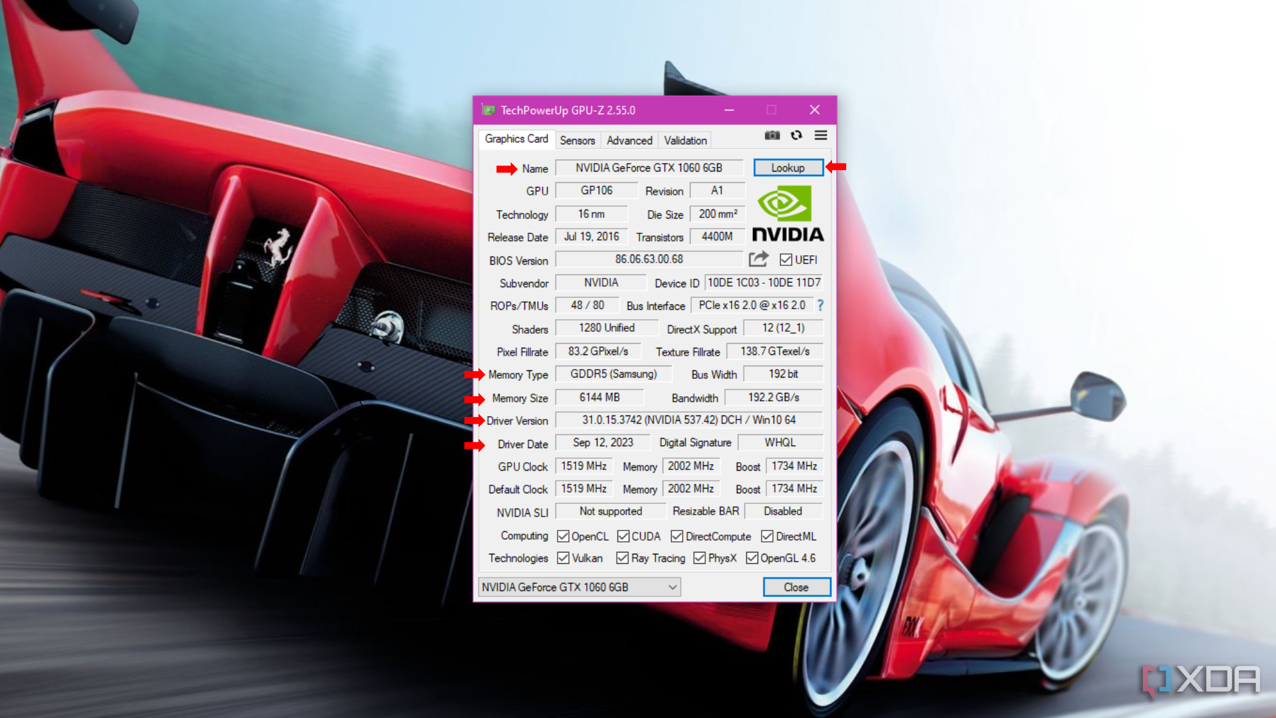Click the GPU-Z camera/screenshot icon
The image size is (1276, 718).
click(x=772, y=135)
